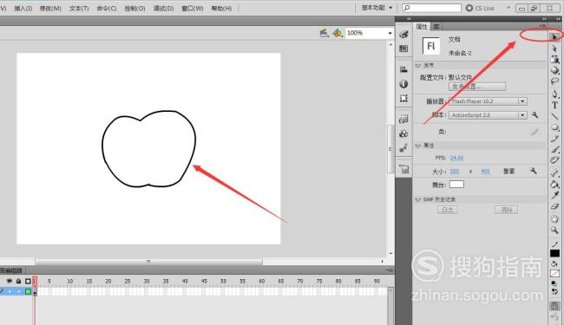Select the Oval shape tool
564x325 pixels.
point(554,127)
